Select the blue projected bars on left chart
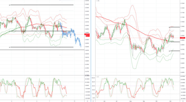Viewport: 186px width, 102px height. [71, 36]
